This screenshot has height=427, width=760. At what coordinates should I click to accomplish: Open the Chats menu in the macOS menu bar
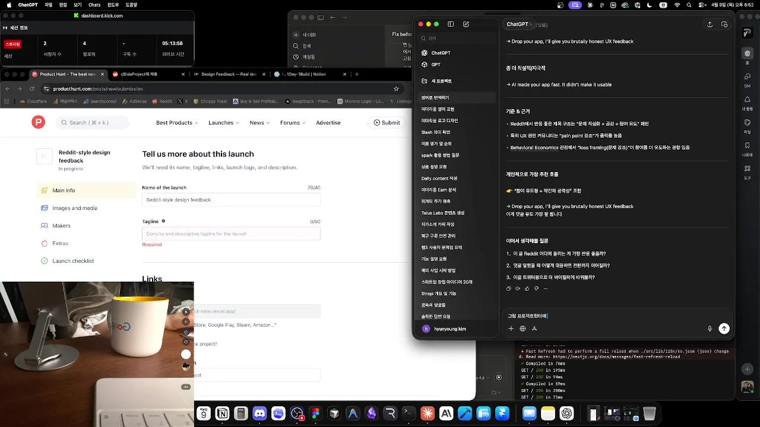[x=94, y=5]
